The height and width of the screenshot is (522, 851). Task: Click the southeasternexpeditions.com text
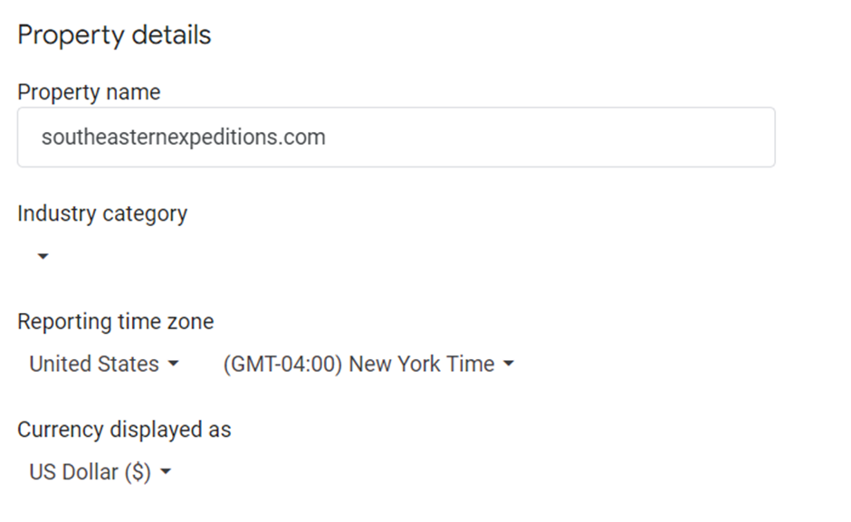(183, 138)
